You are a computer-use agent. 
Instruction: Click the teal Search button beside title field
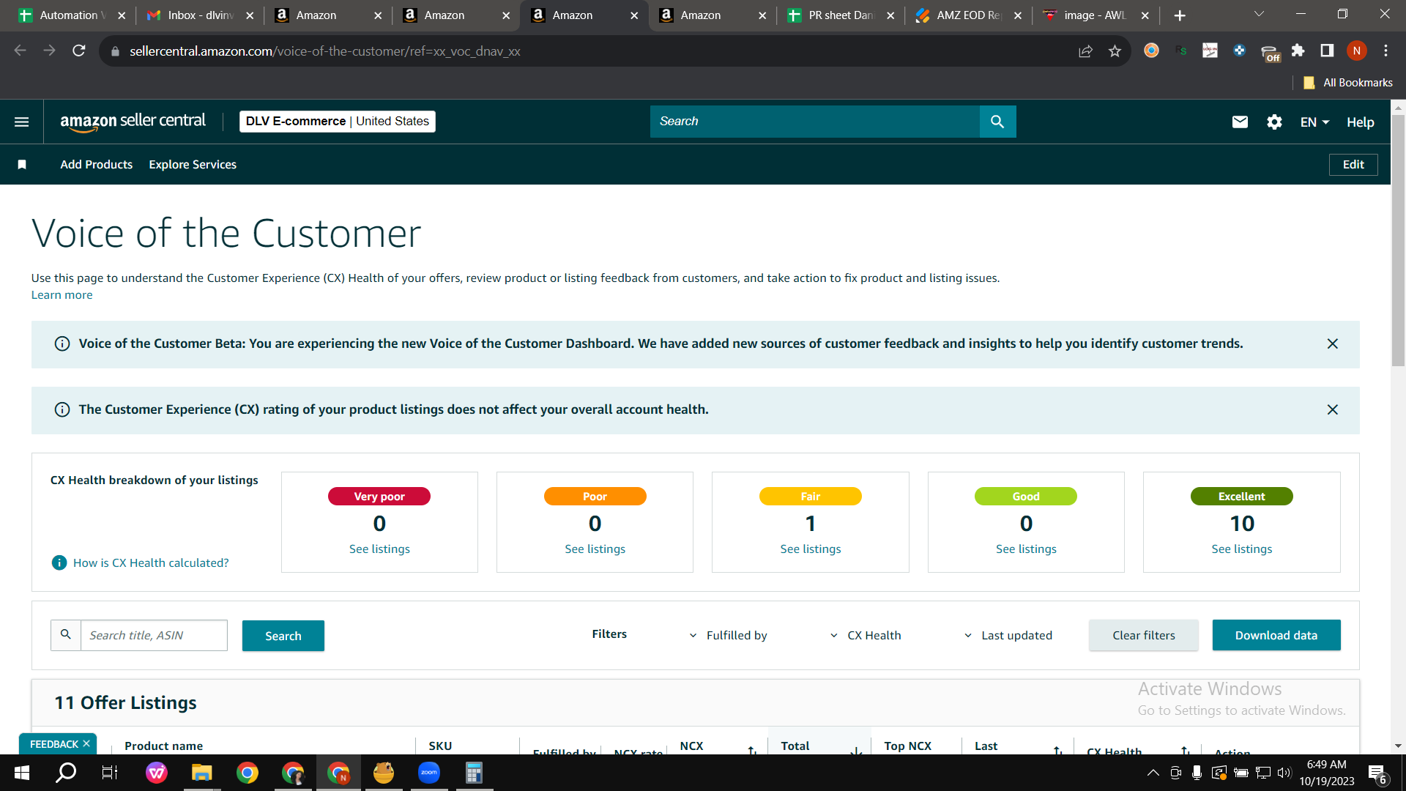[283, 636]
